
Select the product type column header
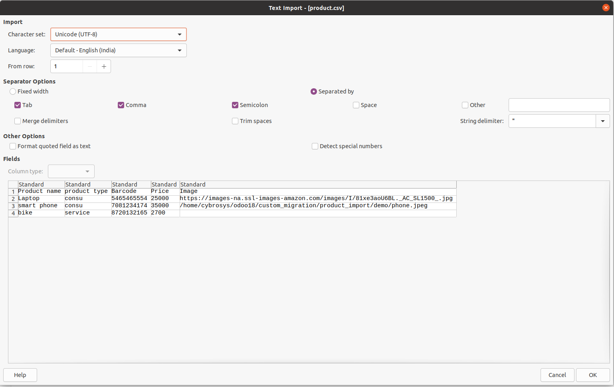88,185
